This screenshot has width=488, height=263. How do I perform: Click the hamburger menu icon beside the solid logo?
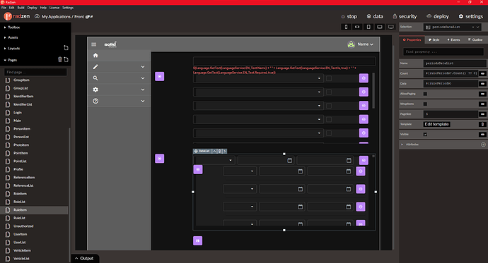click(93, 44)
